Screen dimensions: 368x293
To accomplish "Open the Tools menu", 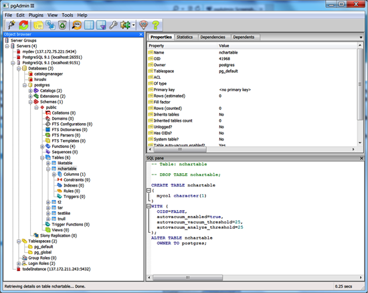I will 68,15.
